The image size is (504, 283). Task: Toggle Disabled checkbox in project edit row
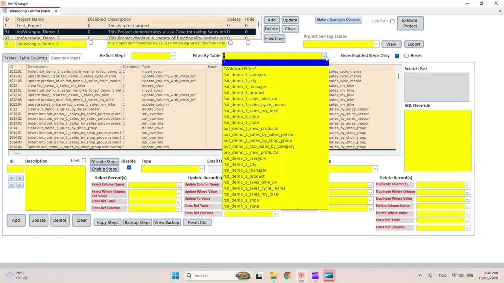click(91, 42)
